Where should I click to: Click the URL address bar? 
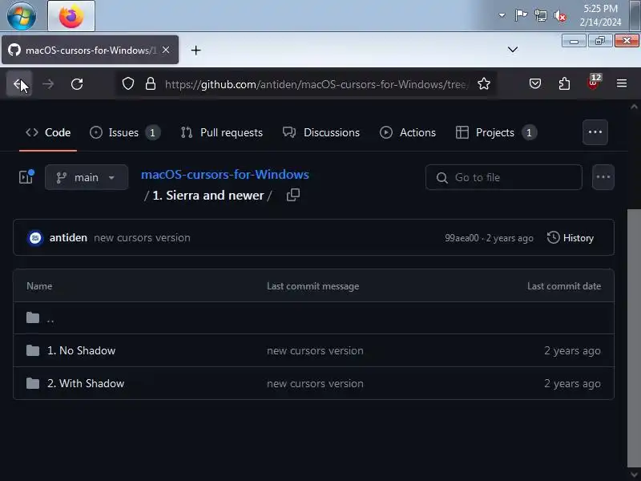click(315, 84)
